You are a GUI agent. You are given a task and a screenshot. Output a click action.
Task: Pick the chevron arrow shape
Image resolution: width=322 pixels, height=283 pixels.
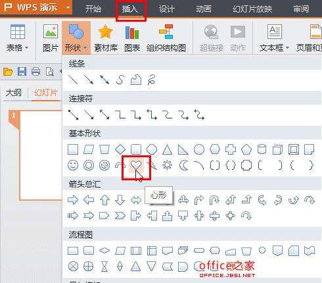[x=120, y=216]
